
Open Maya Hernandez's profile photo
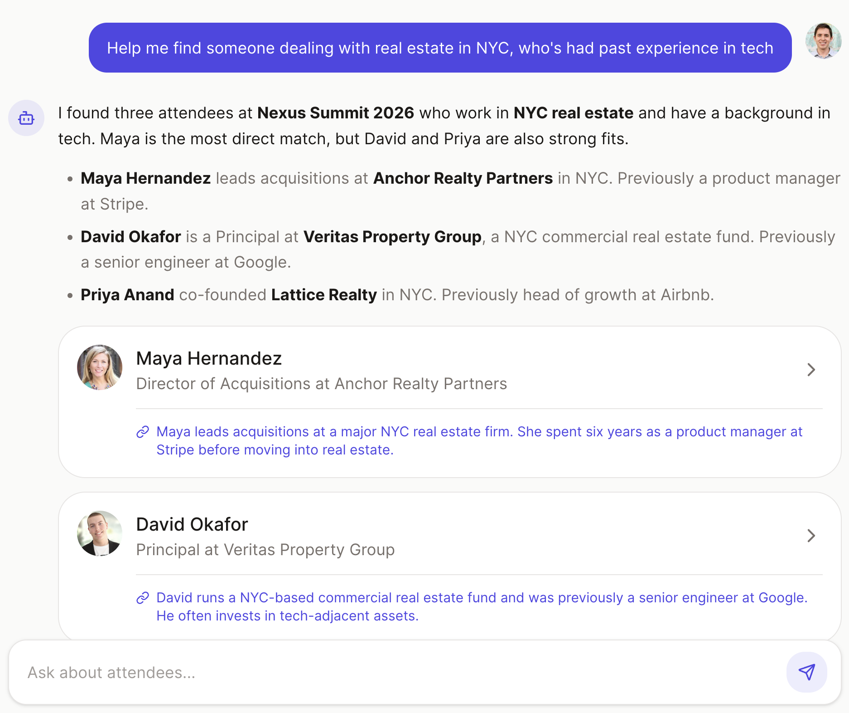click(99, 367)
